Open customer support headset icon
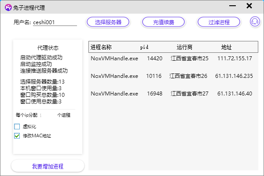 click(255, 22)
